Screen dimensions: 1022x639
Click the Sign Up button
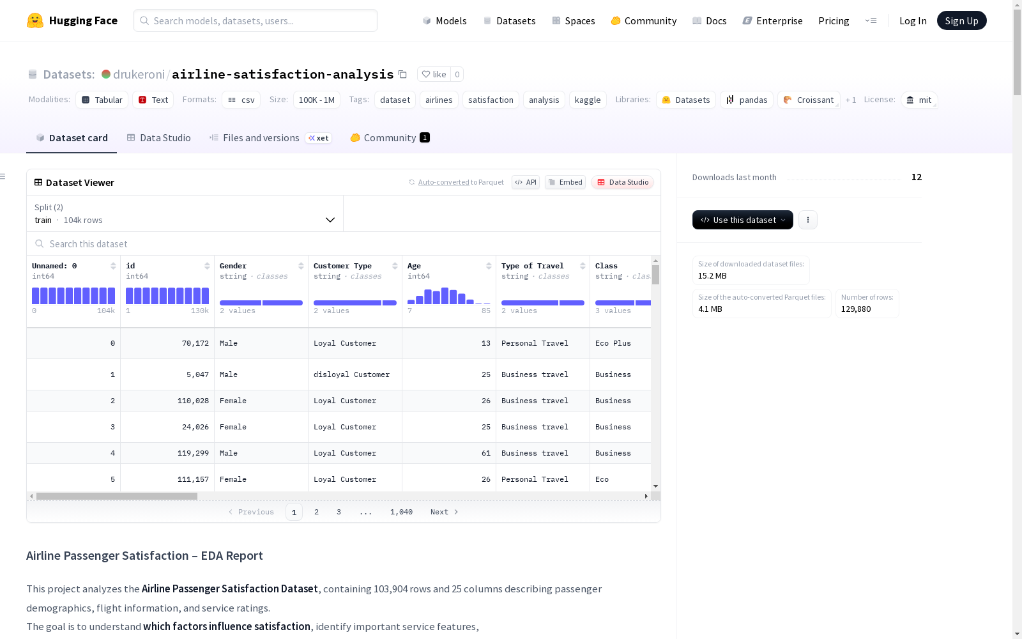click(x=961, y=20)
